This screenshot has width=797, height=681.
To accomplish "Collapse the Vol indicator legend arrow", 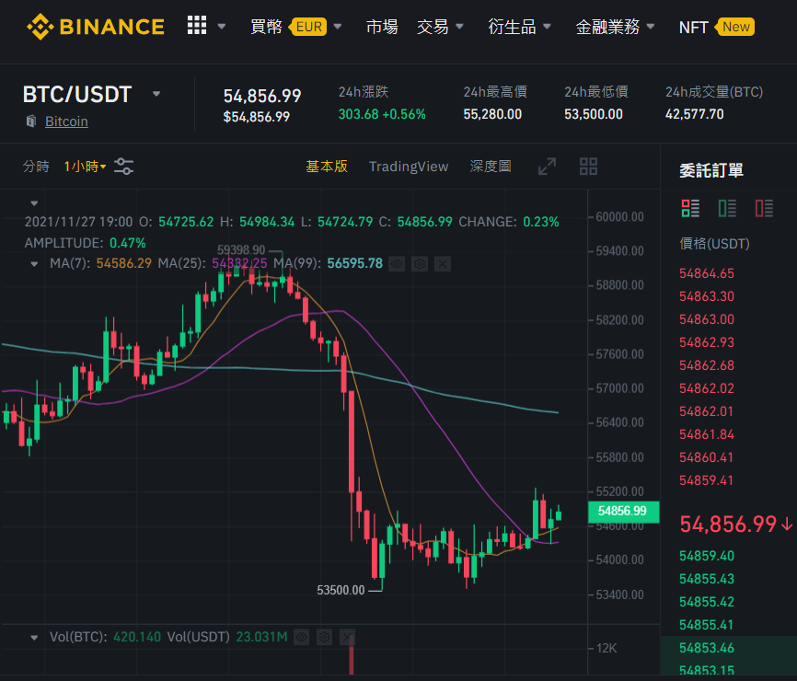I will (34, 638).
